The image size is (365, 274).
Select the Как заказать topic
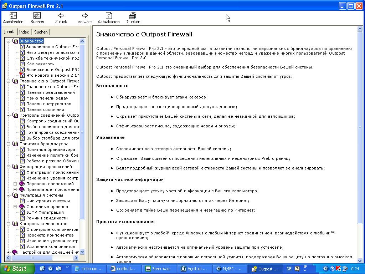(x=40, y=64)
